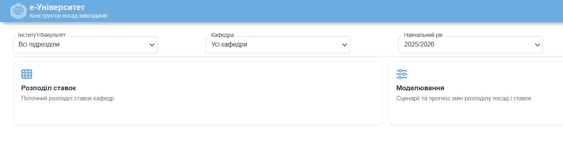Screen dimensions: 563x148
Task: Open the Моделювання card title
Action: (x=420, y=88)
